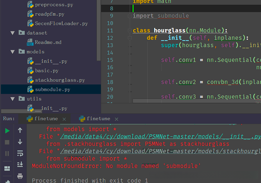This screenshot has width=261, height=183.
Task: Open models/__init__.py traceback link
Action: [x=160, y=137]
